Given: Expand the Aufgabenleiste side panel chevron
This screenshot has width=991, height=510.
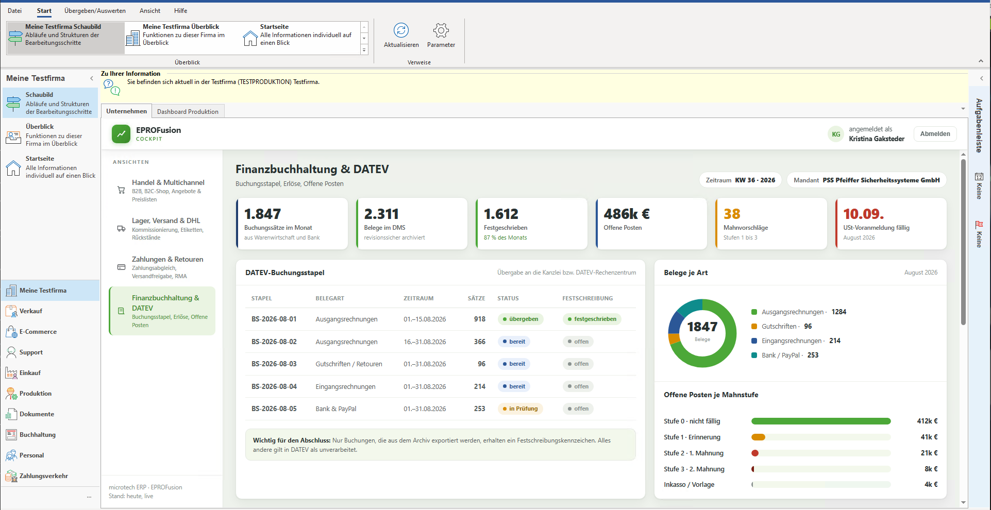Looking at the screenshot, I should [981, 78].
